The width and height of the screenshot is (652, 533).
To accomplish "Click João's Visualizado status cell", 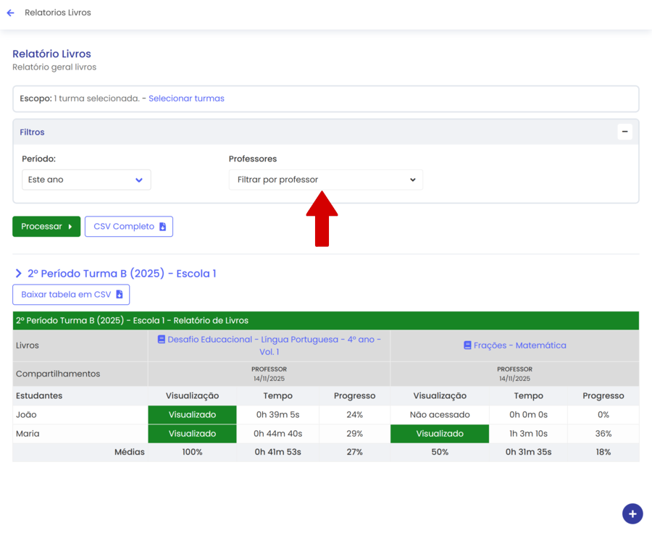I will coord(192,415).
